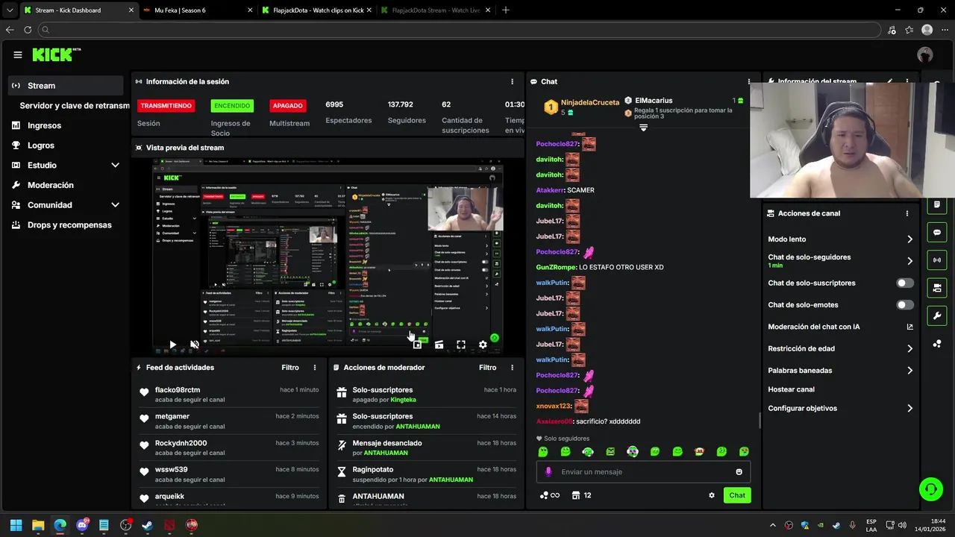This screenshot has width=955, height=537.
Task: Click the broadcast signal icon in the right sidebar
Action: [x=937, y=260]
